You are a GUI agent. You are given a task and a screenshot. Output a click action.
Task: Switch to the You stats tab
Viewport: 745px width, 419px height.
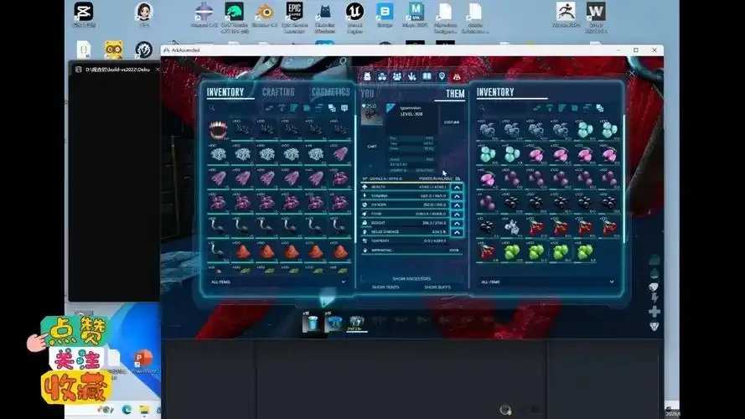pos(368,94)
